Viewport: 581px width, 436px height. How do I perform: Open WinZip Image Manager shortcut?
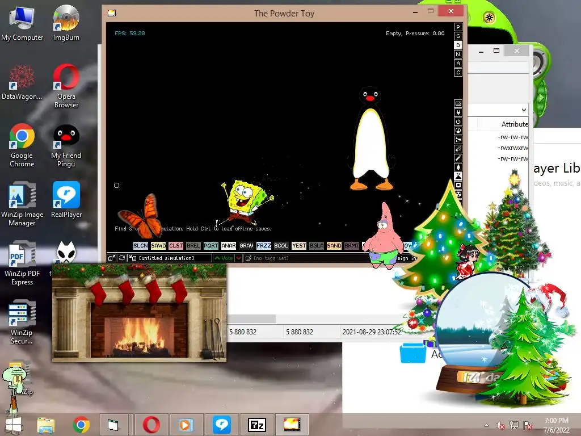(22, 204)
